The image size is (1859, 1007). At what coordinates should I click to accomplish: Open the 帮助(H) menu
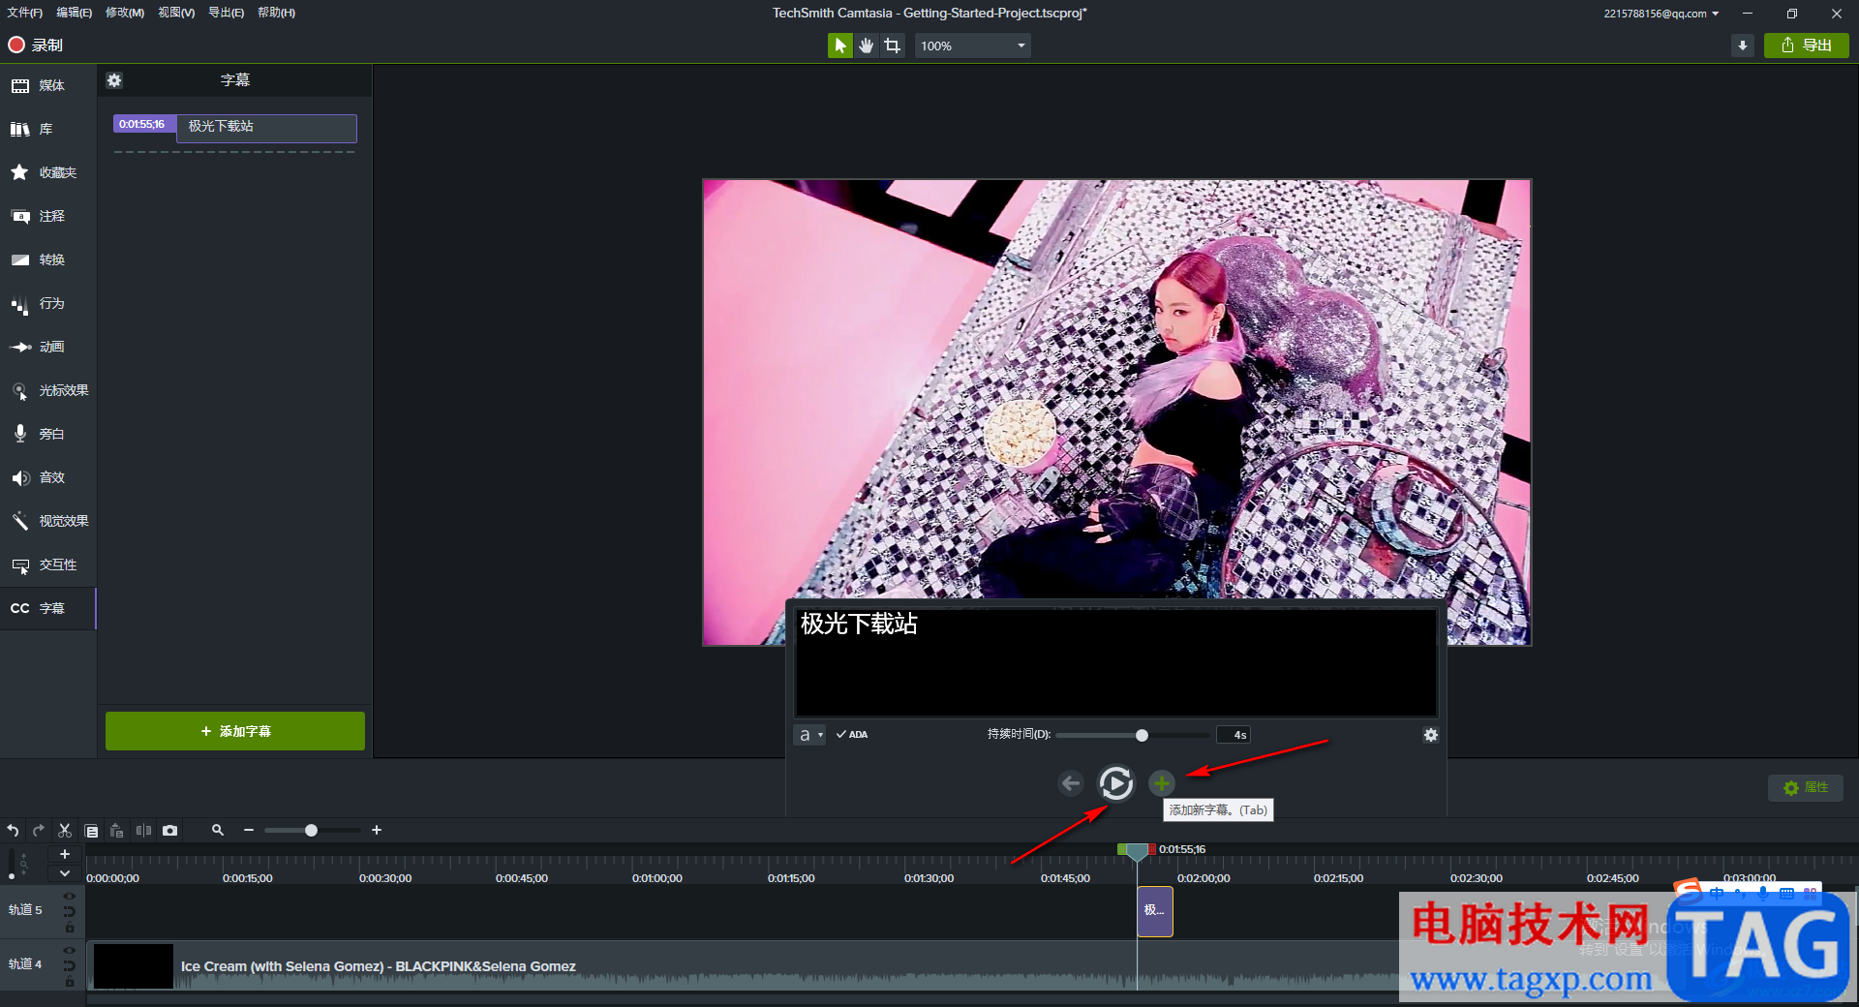coord(277,13)
